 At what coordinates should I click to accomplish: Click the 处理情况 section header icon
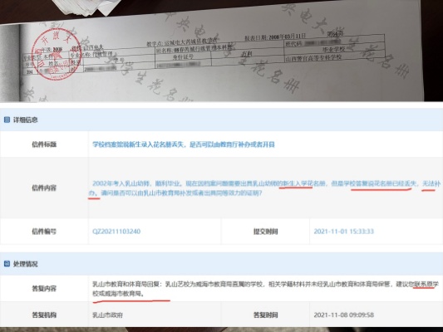(x=7, y=264)
